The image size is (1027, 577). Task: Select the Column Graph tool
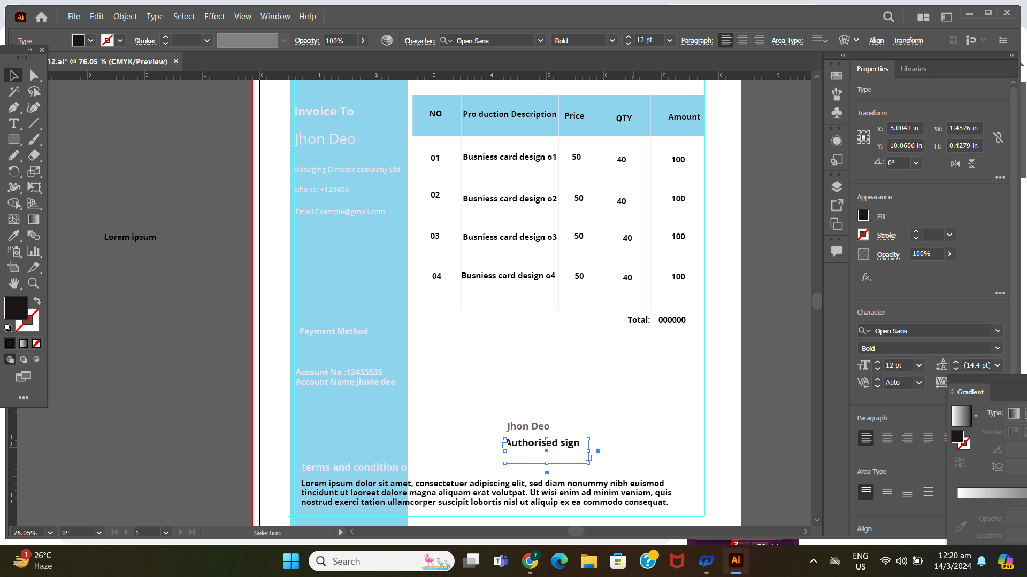click(x=34, y=252)
